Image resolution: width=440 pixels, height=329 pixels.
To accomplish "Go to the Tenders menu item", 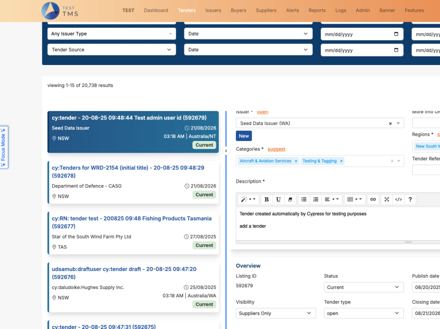I will tap(187, 11).
